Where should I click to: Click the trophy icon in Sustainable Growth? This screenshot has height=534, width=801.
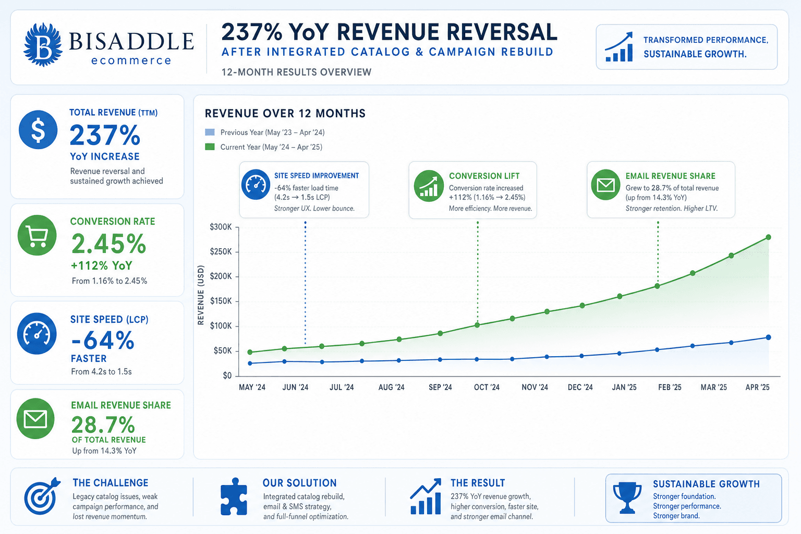click(627, 498)
